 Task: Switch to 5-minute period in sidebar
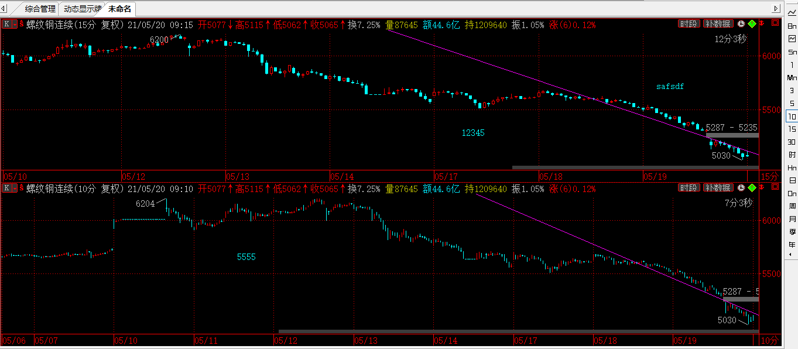pyautogui.click(x=792, y=104)
